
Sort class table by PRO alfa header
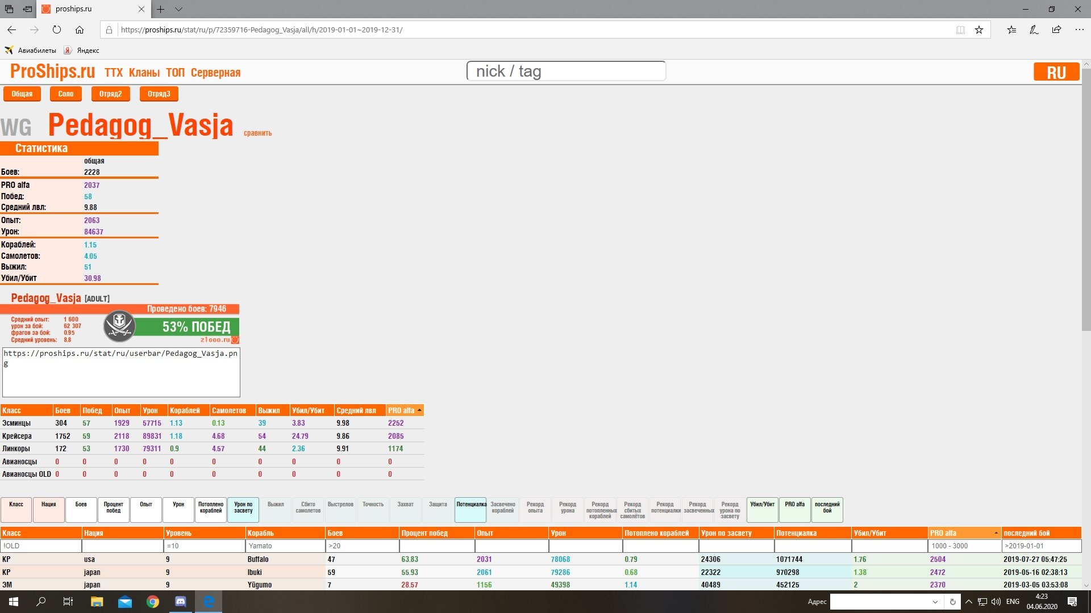click(x=405, y=410)
